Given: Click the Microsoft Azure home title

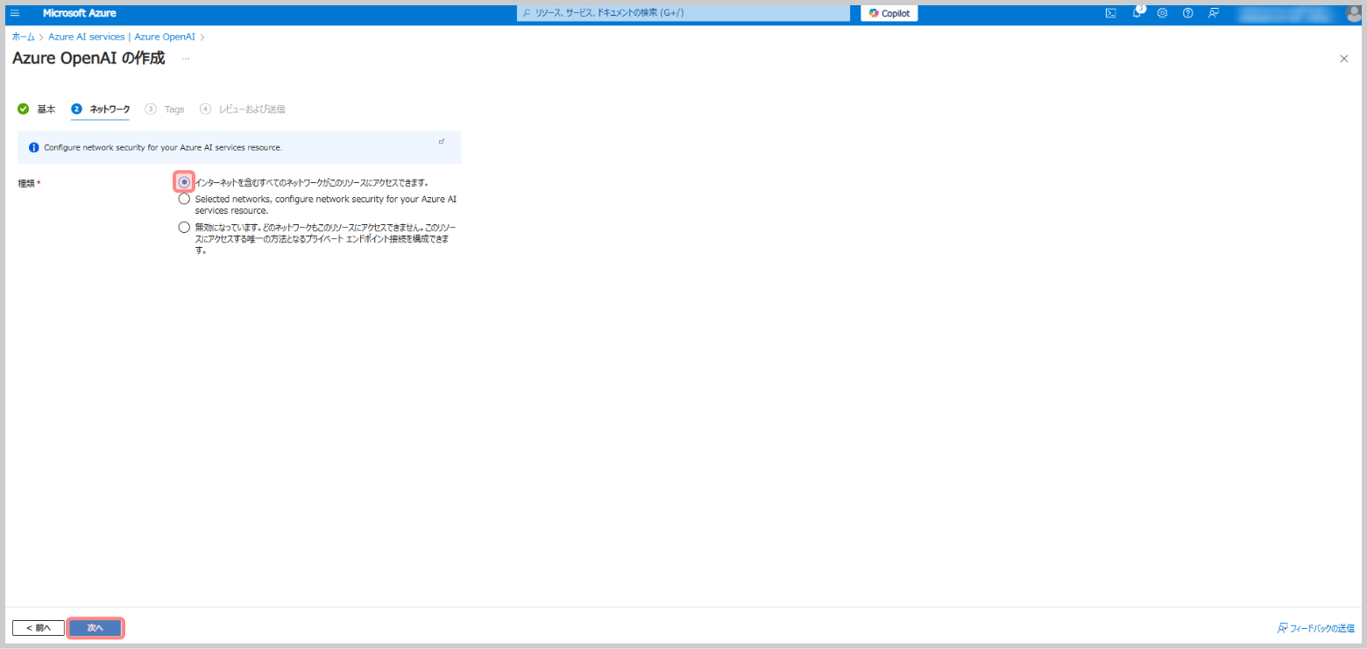Looking at the screenshot, I should pyautogui.click(x=79, y=13).
